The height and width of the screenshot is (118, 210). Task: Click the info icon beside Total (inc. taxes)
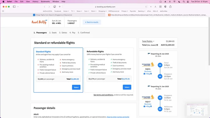157,45
